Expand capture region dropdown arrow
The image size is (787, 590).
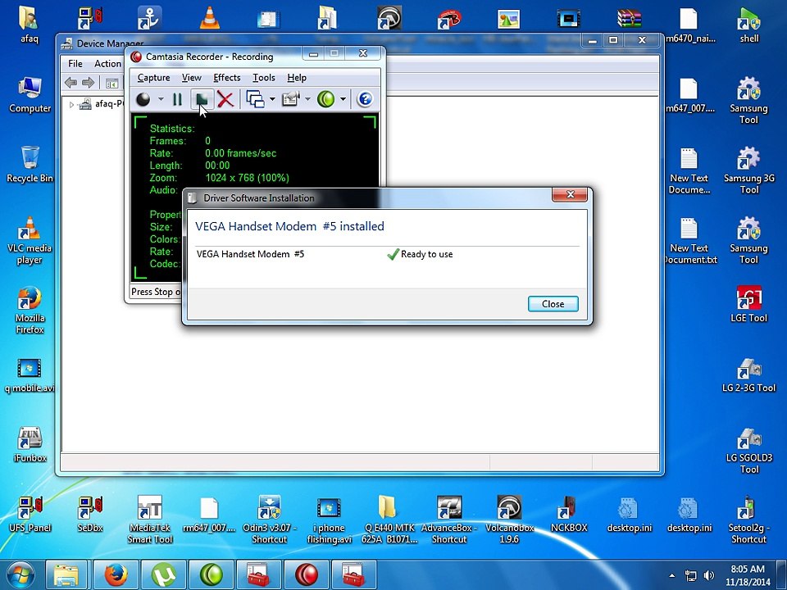[272, 99]
